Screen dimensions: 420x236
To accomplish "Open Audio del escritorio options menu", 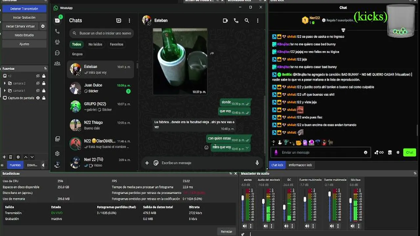I will coord(272,226).
